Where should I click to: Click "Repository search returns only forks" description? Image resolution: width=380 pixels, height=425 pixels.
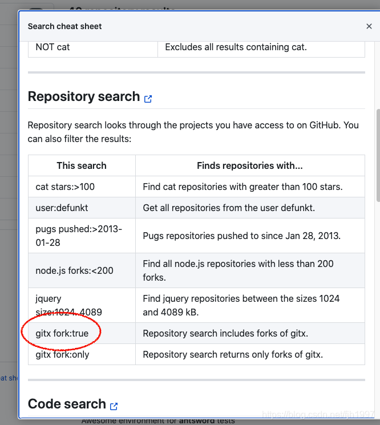coord(233,354)
